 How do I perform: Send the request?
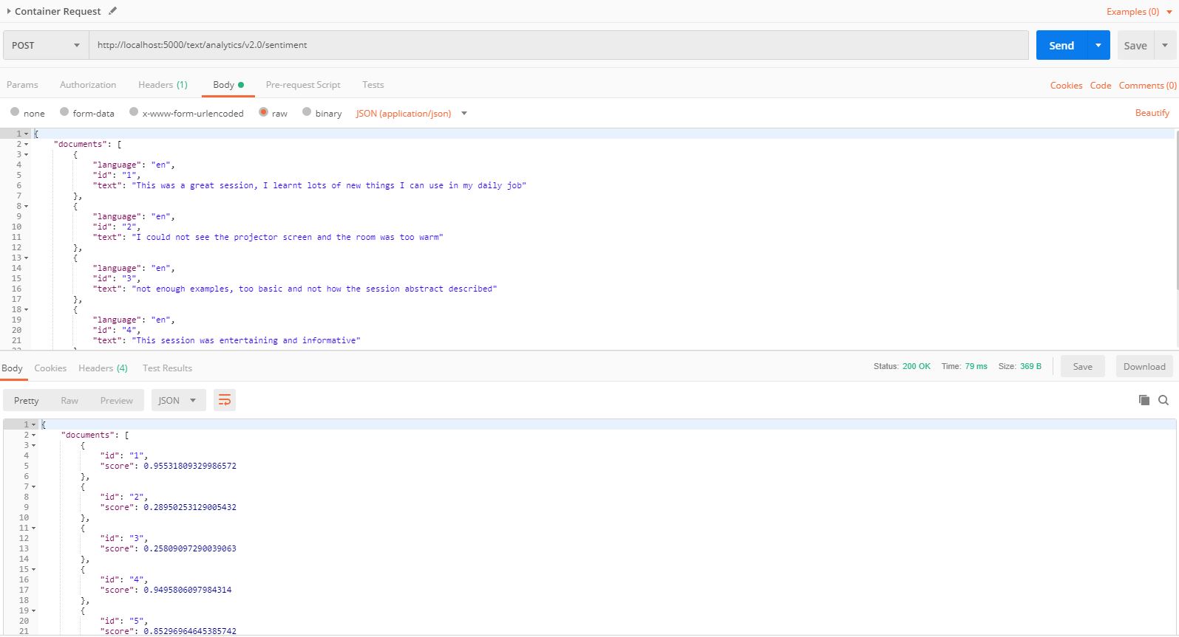pos(1061,45)
